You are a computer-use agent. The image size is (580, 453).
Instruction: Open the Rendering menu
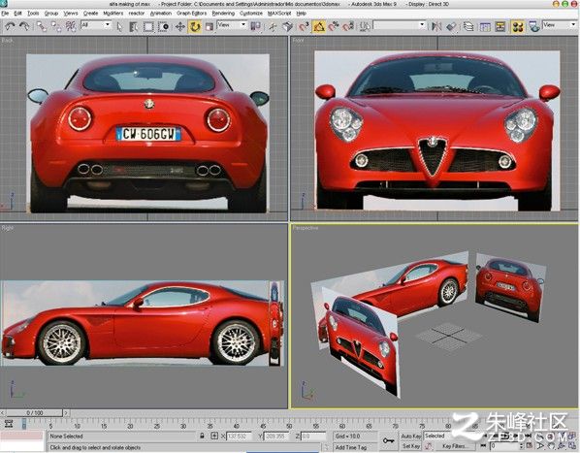click(x=223, y=14)
